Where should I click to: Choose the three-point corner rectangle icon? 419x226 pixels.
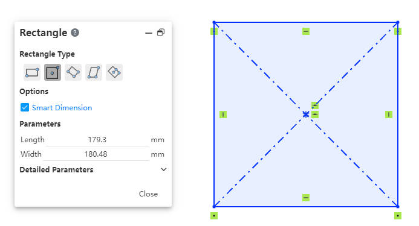[73, 72]
